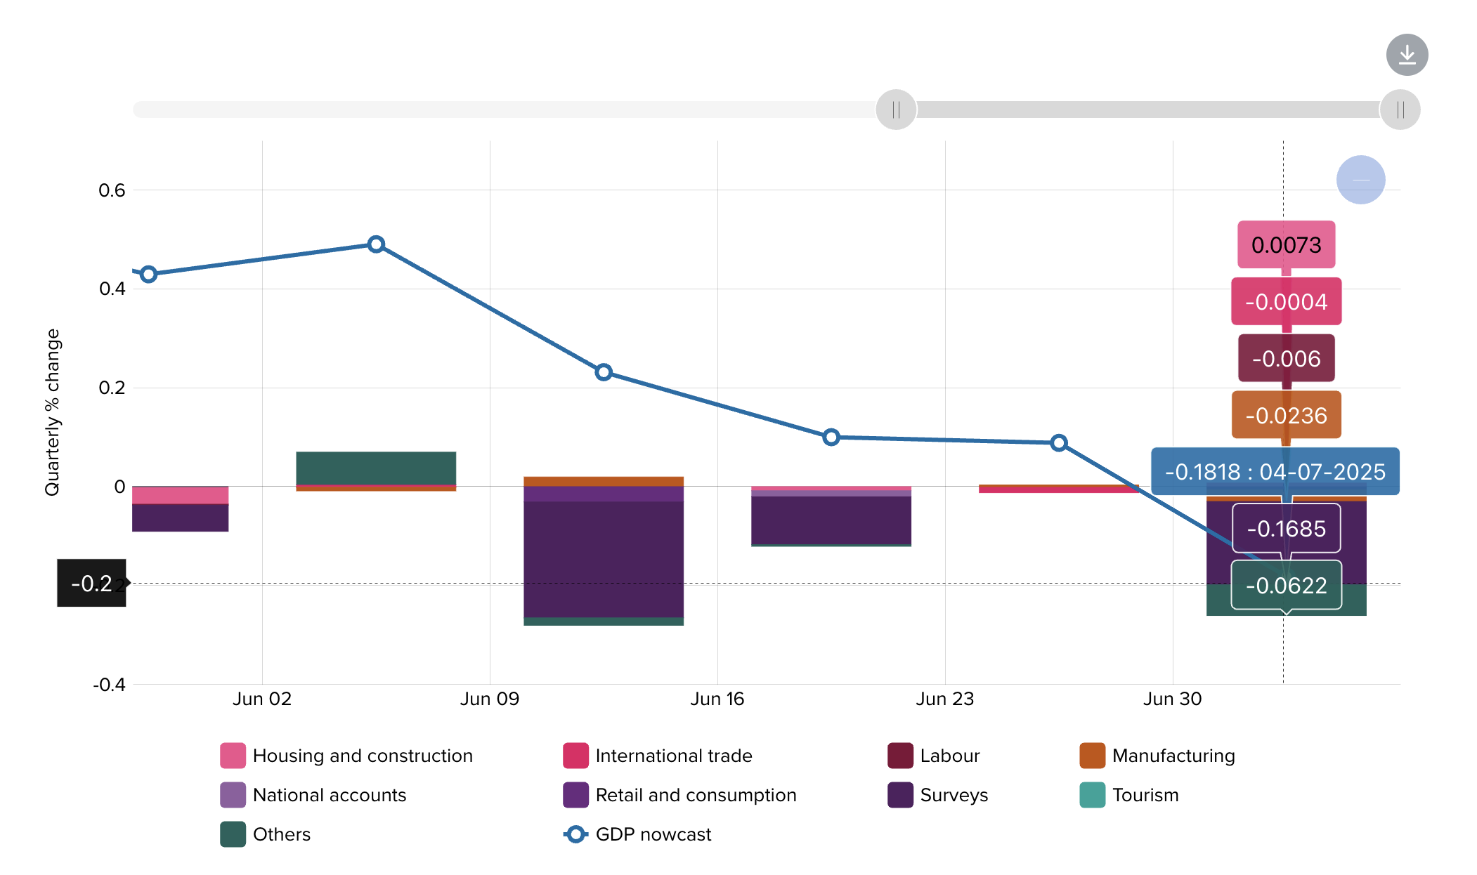1477x875 pixels.
Task: Click the GDP nowcast peak point near Jun 05
Action: (x=376, y=244)
